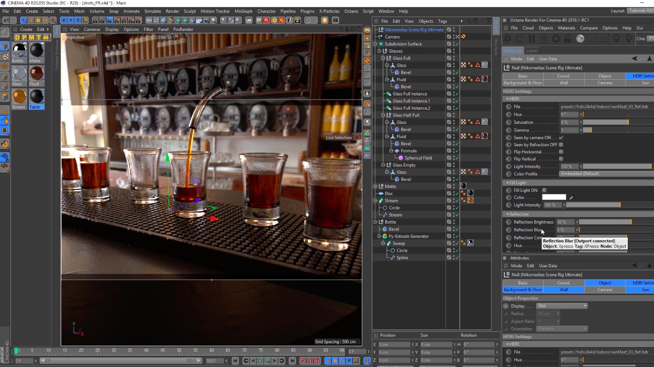This screenshot has height=367, width=654.
Task: Open the MoGraph menu
Action: [243, 11]
